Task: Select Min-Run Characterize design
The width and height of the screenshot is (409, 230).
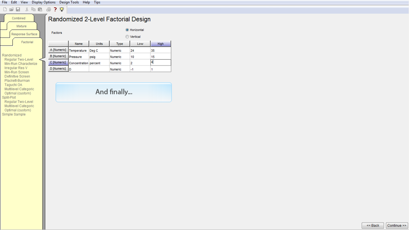Action: click(x=21, y=63)
